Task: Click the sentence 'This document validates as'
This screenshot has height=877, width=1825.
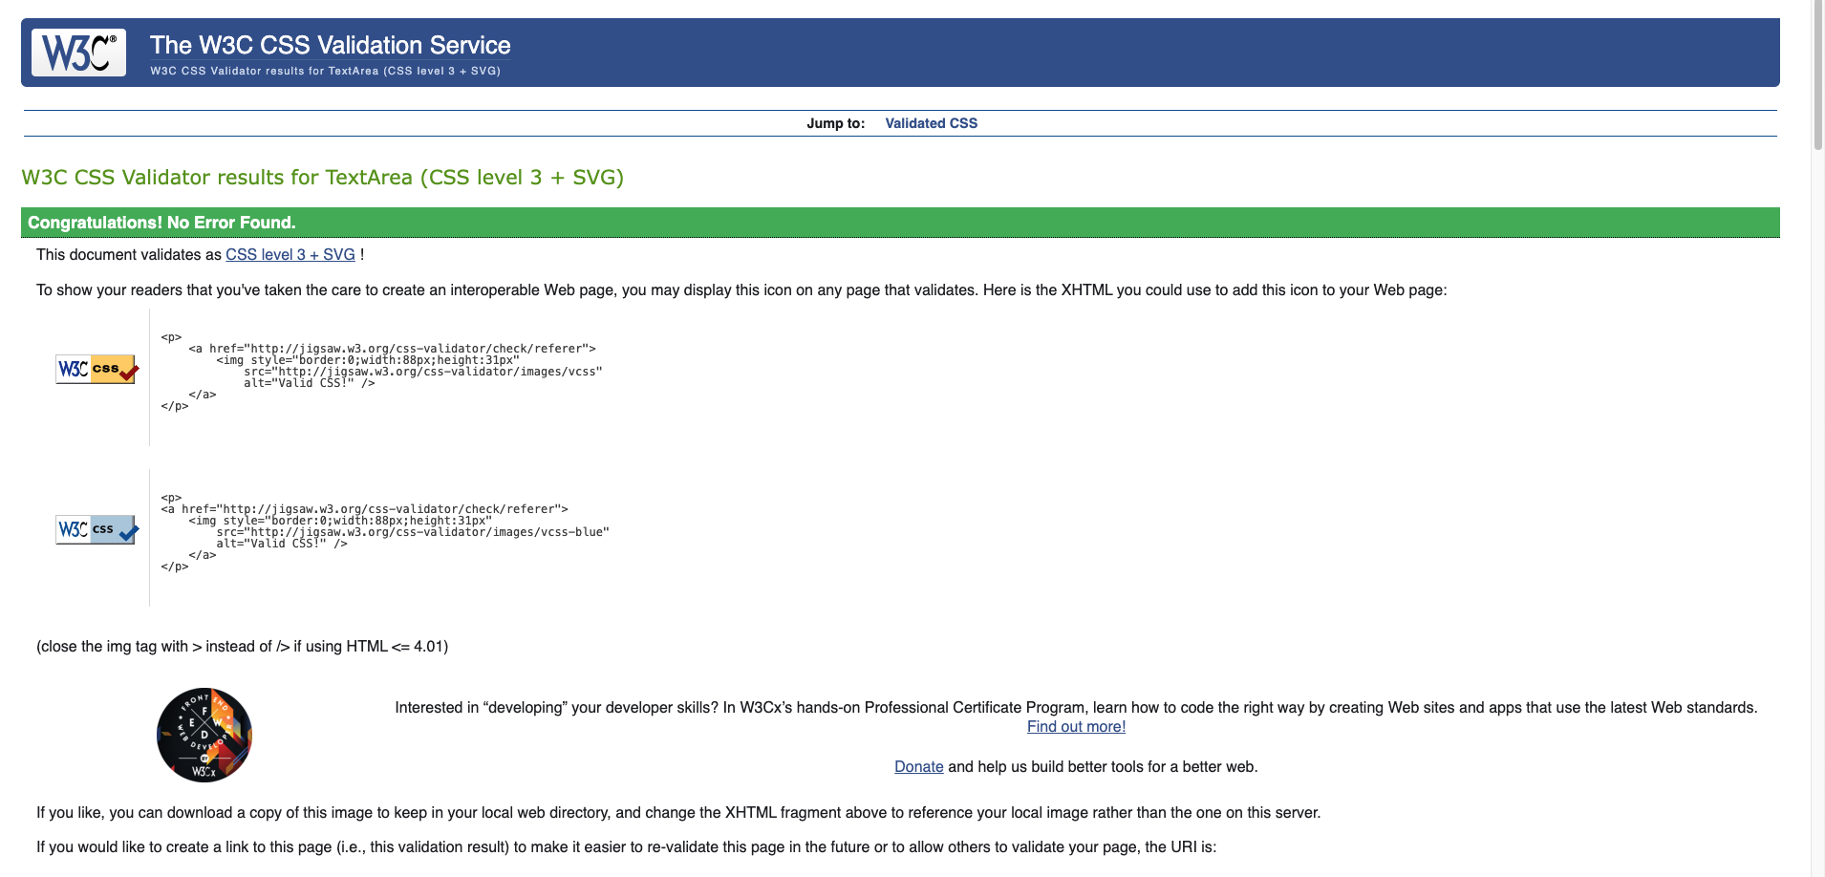Action: click(x=129, y=255)
